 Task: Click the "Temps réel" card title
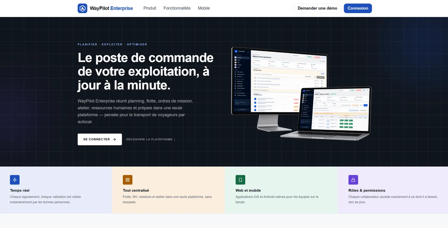tap(20, 190)
